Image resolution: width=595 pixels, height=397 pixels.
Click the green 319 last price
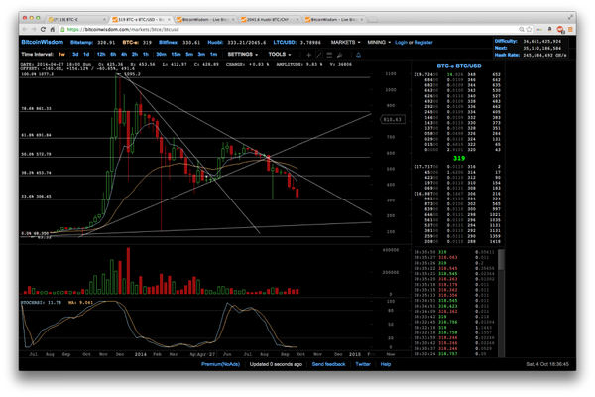(x=459, y=158)
